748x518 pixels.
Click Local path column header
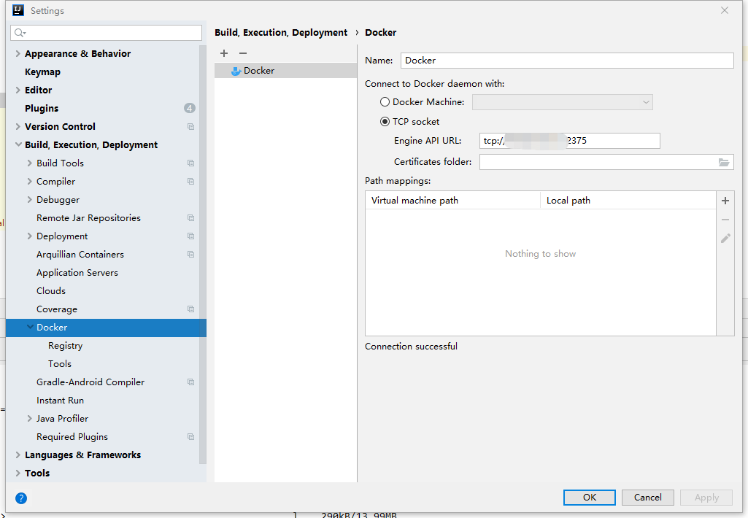tap(628, 201)
